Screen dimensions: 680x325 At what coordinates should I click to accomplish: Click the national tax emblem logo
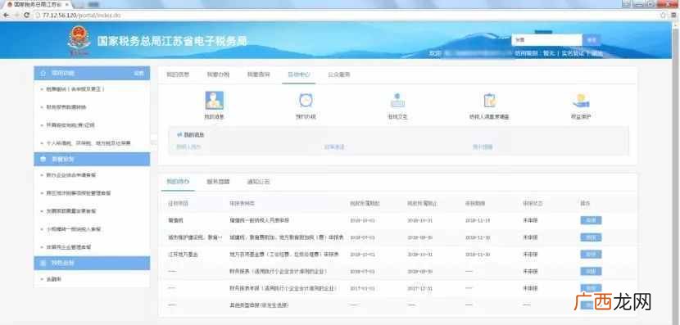tap(79, 40)
